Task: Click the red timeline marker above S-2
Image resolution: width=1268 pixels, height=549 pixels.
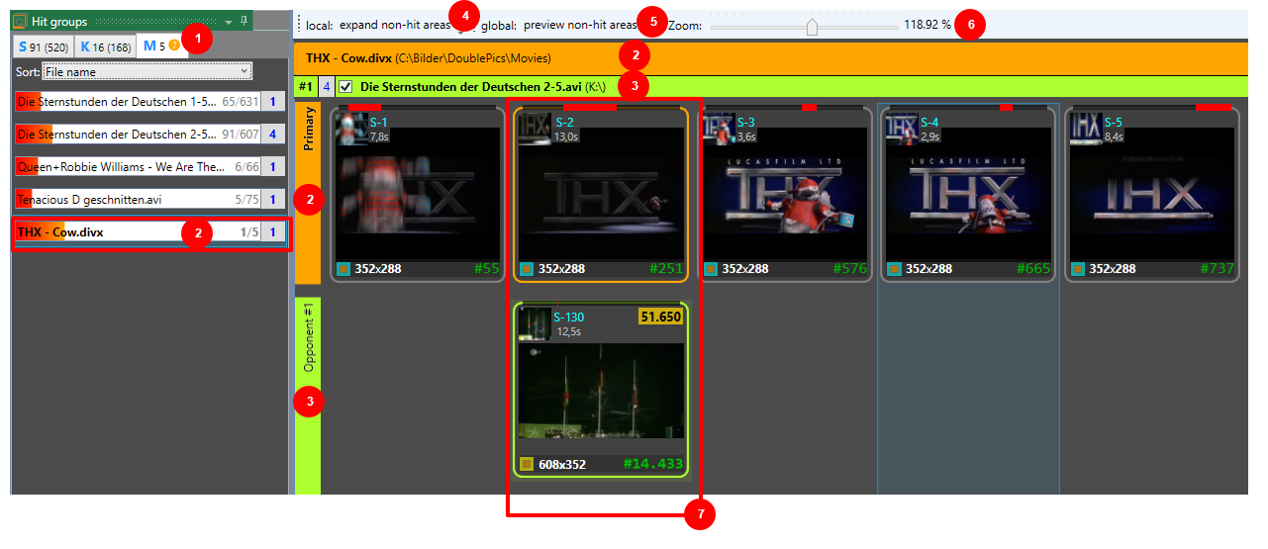Action: [x=590, y=106]
